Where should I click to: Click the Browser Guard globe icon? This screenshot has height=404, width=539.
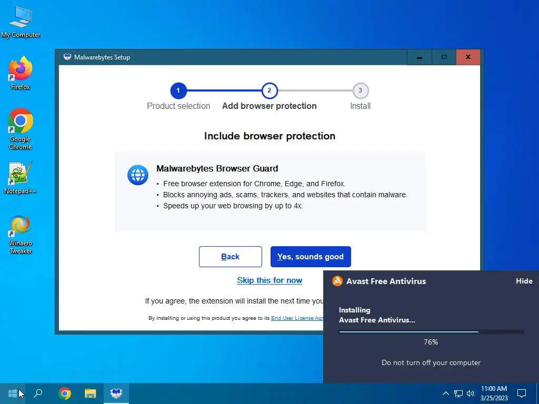point(138,175)
